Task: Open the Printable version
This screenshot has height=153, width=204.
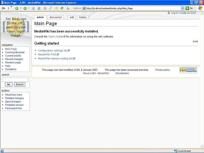Action: (x=14, y=105)
